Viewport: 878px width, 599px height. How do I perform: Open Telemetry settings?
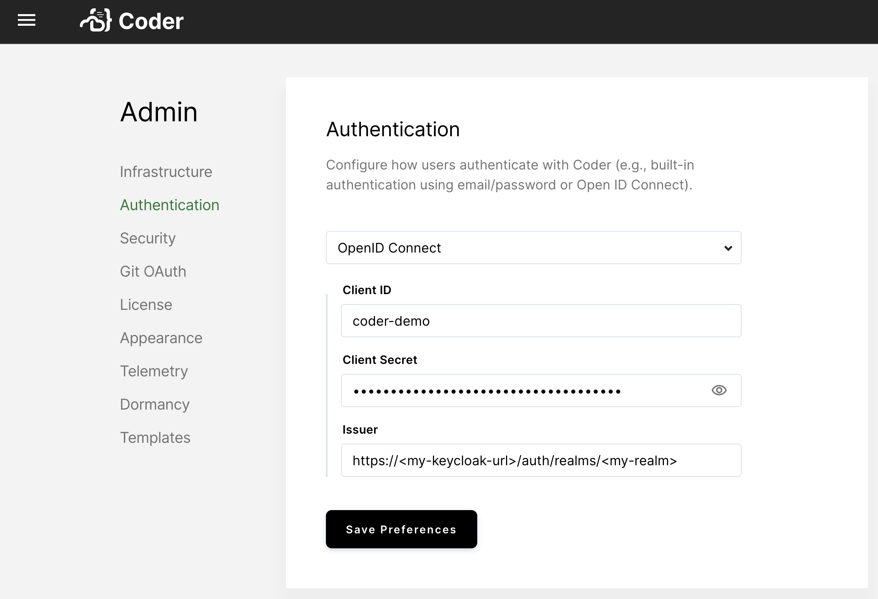pyautogui.click(x=154, y=371)
